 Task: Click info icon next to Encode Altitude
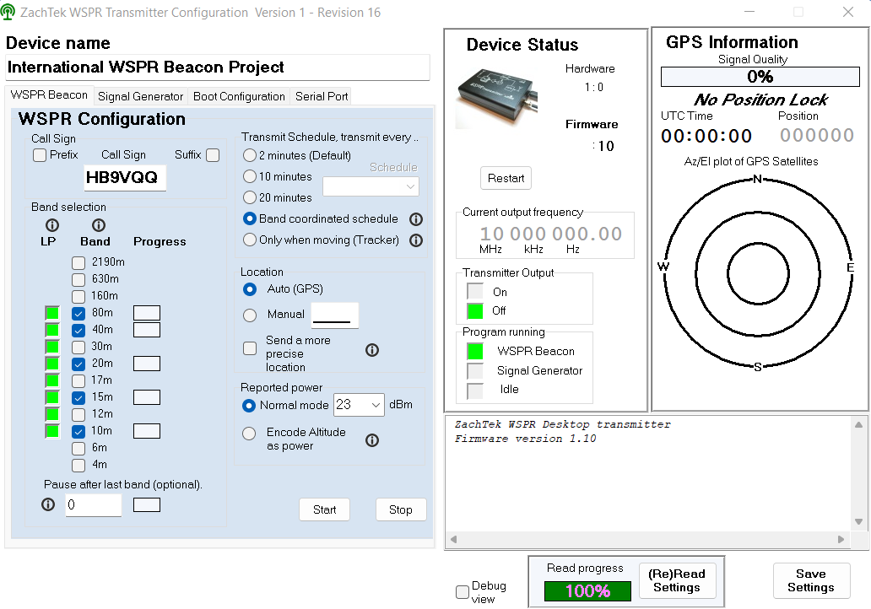(372, 439)
